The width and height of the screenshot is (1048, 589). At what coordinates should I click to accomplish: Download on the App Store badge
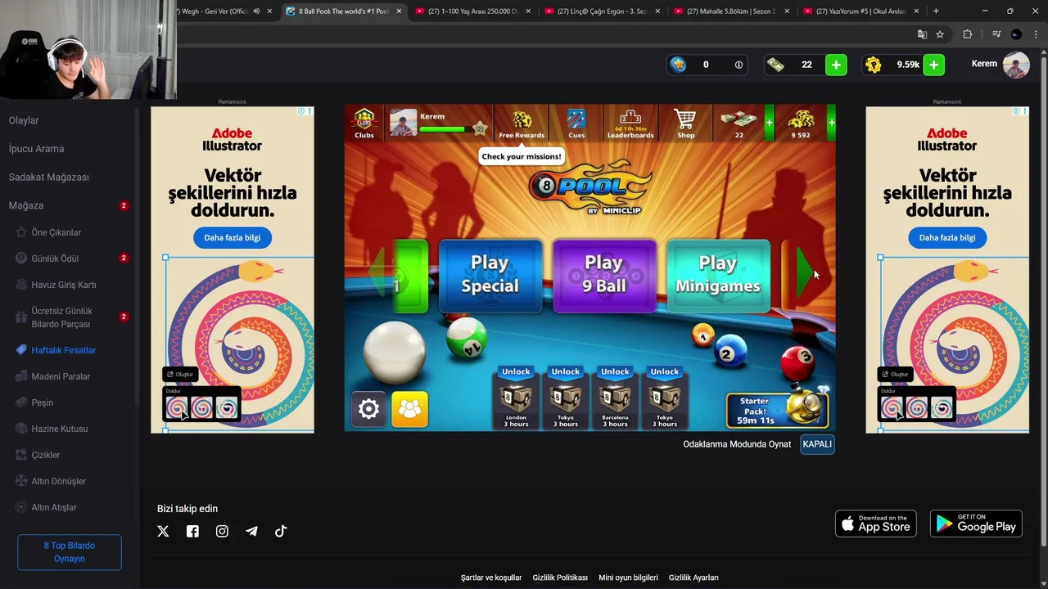pyautogui.click(x=875, y=524)
